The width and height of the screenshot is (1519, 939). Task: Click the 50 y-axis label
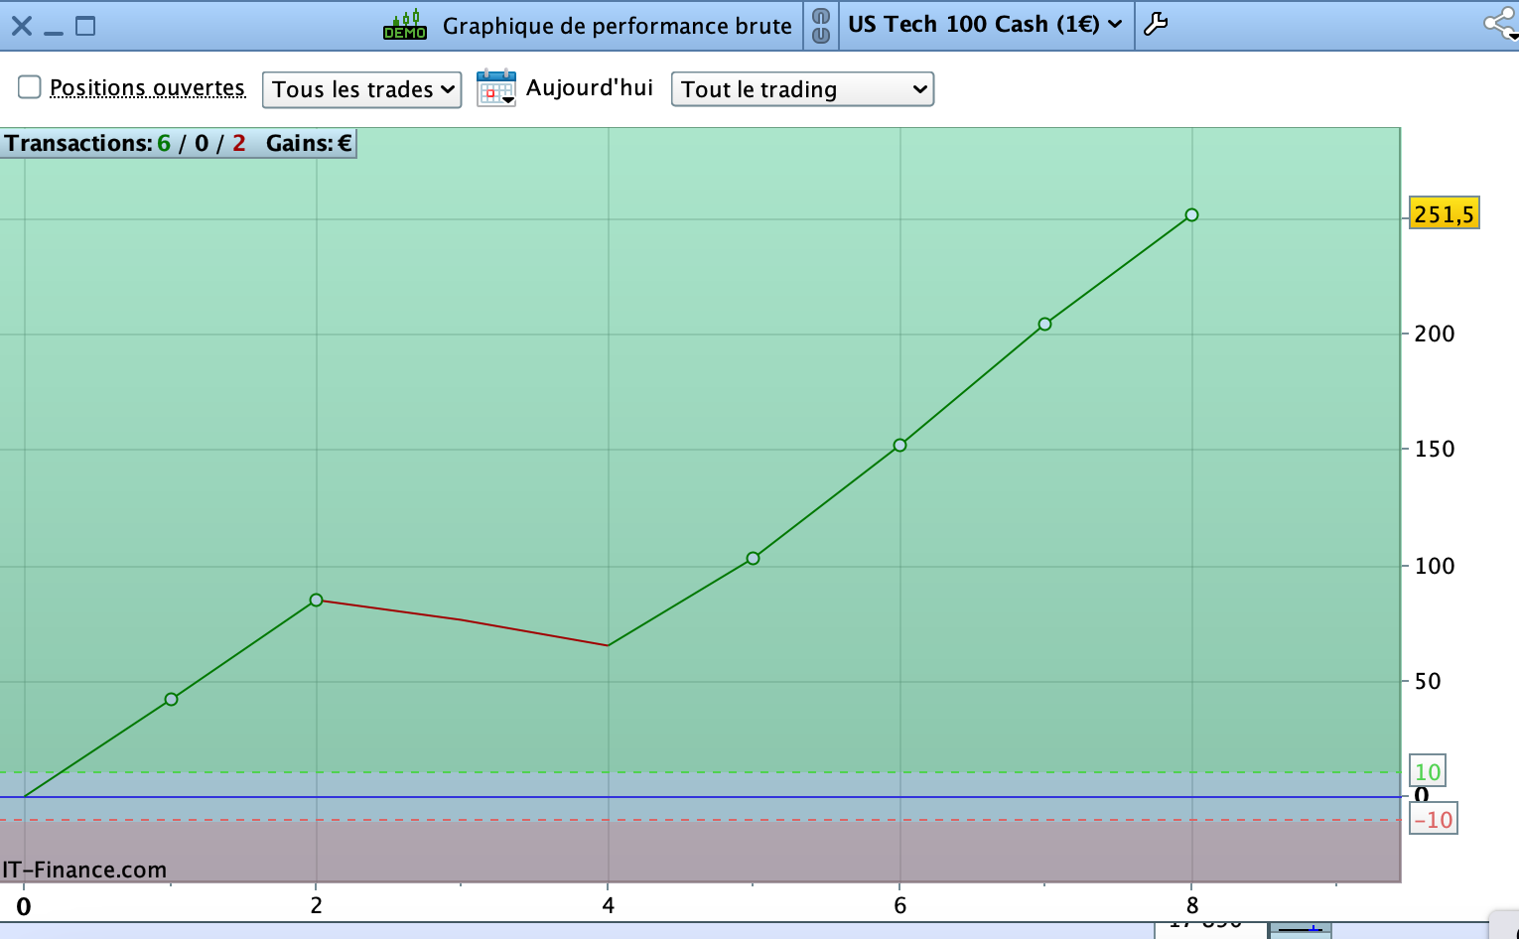pos(1428,681)
